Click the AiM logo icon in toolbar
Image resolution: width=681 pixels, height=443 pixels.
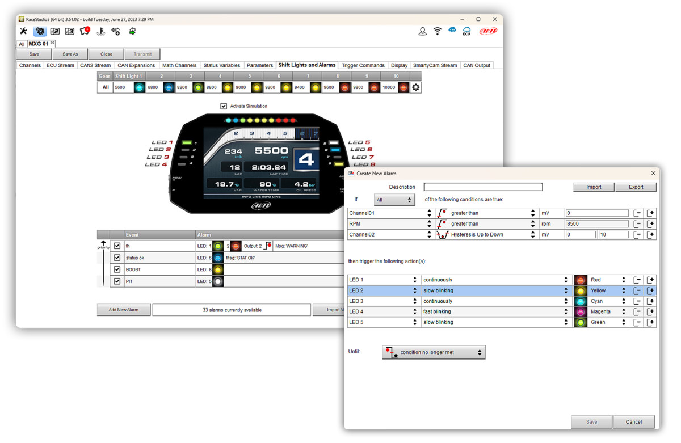[488, 31]
